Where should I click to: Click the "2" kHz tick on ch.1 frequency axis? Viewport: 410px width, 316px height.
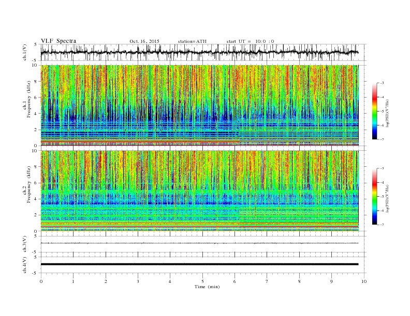pyautogui.click(x=36, y=130)
